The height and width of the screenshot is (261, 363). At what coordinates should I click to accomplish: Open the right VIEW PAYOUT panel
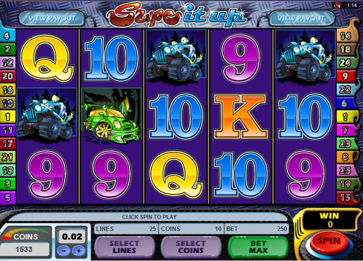click(301, 18)
